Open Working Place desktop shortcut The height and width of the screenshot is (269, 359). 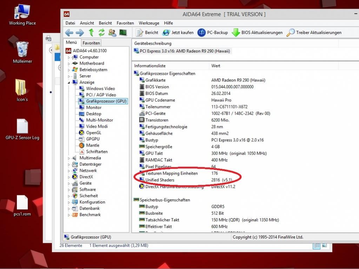coord(22,15)
